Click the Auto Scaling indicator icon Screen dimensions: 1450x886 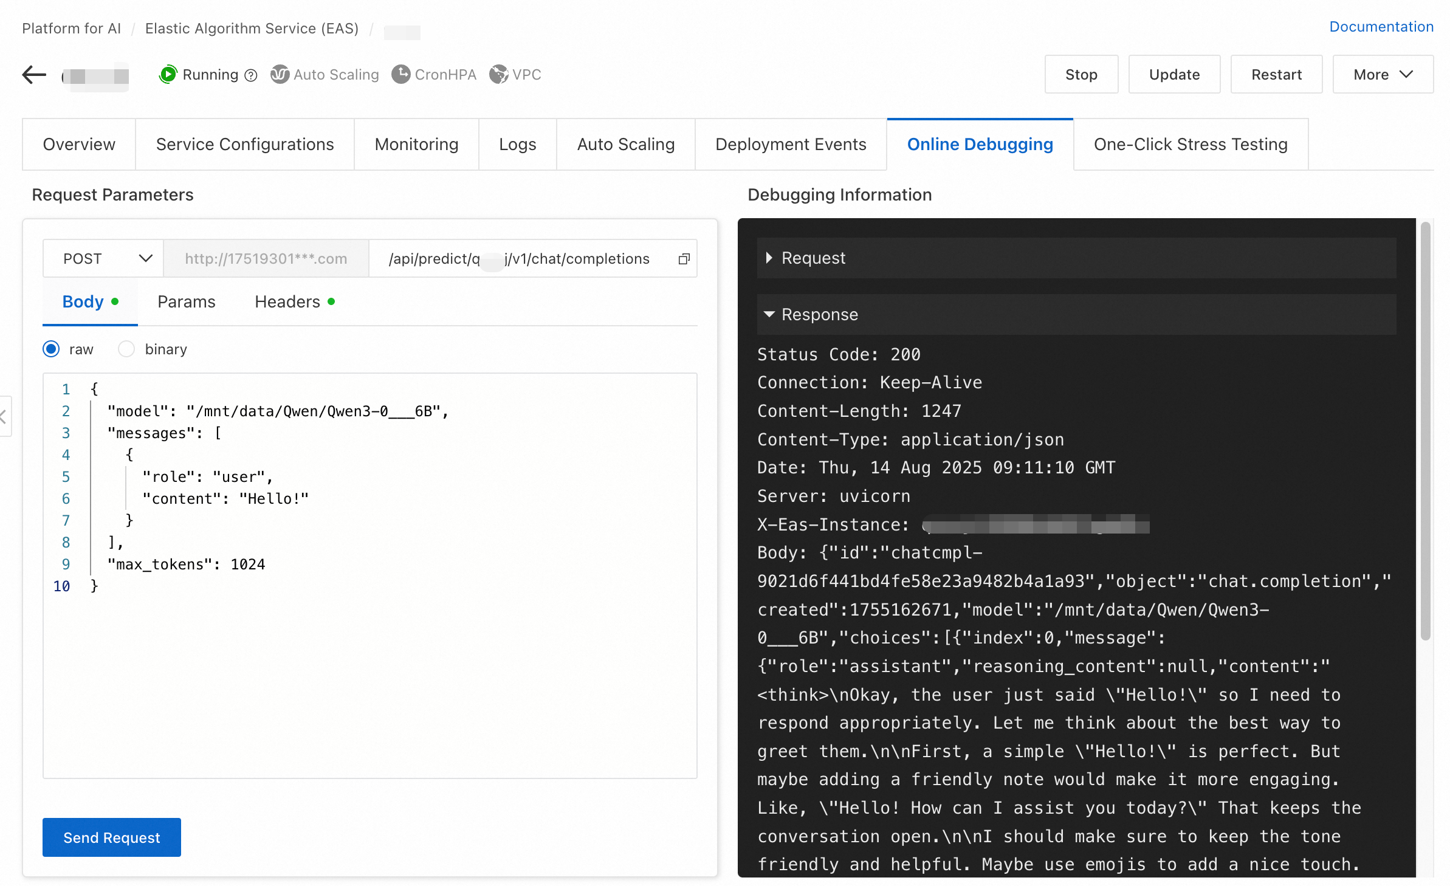[280, 74]
